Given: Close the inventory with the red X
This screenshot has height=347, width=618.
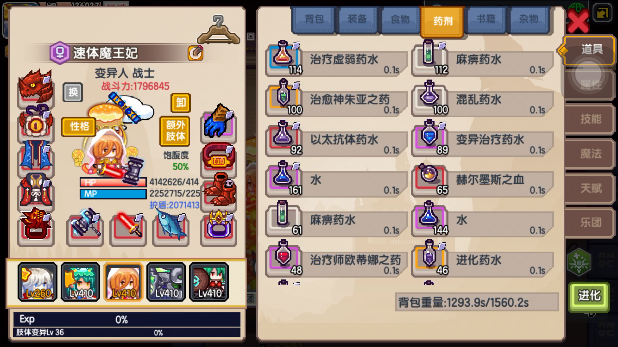Looking at the screenshot, I should pos(578,22).
